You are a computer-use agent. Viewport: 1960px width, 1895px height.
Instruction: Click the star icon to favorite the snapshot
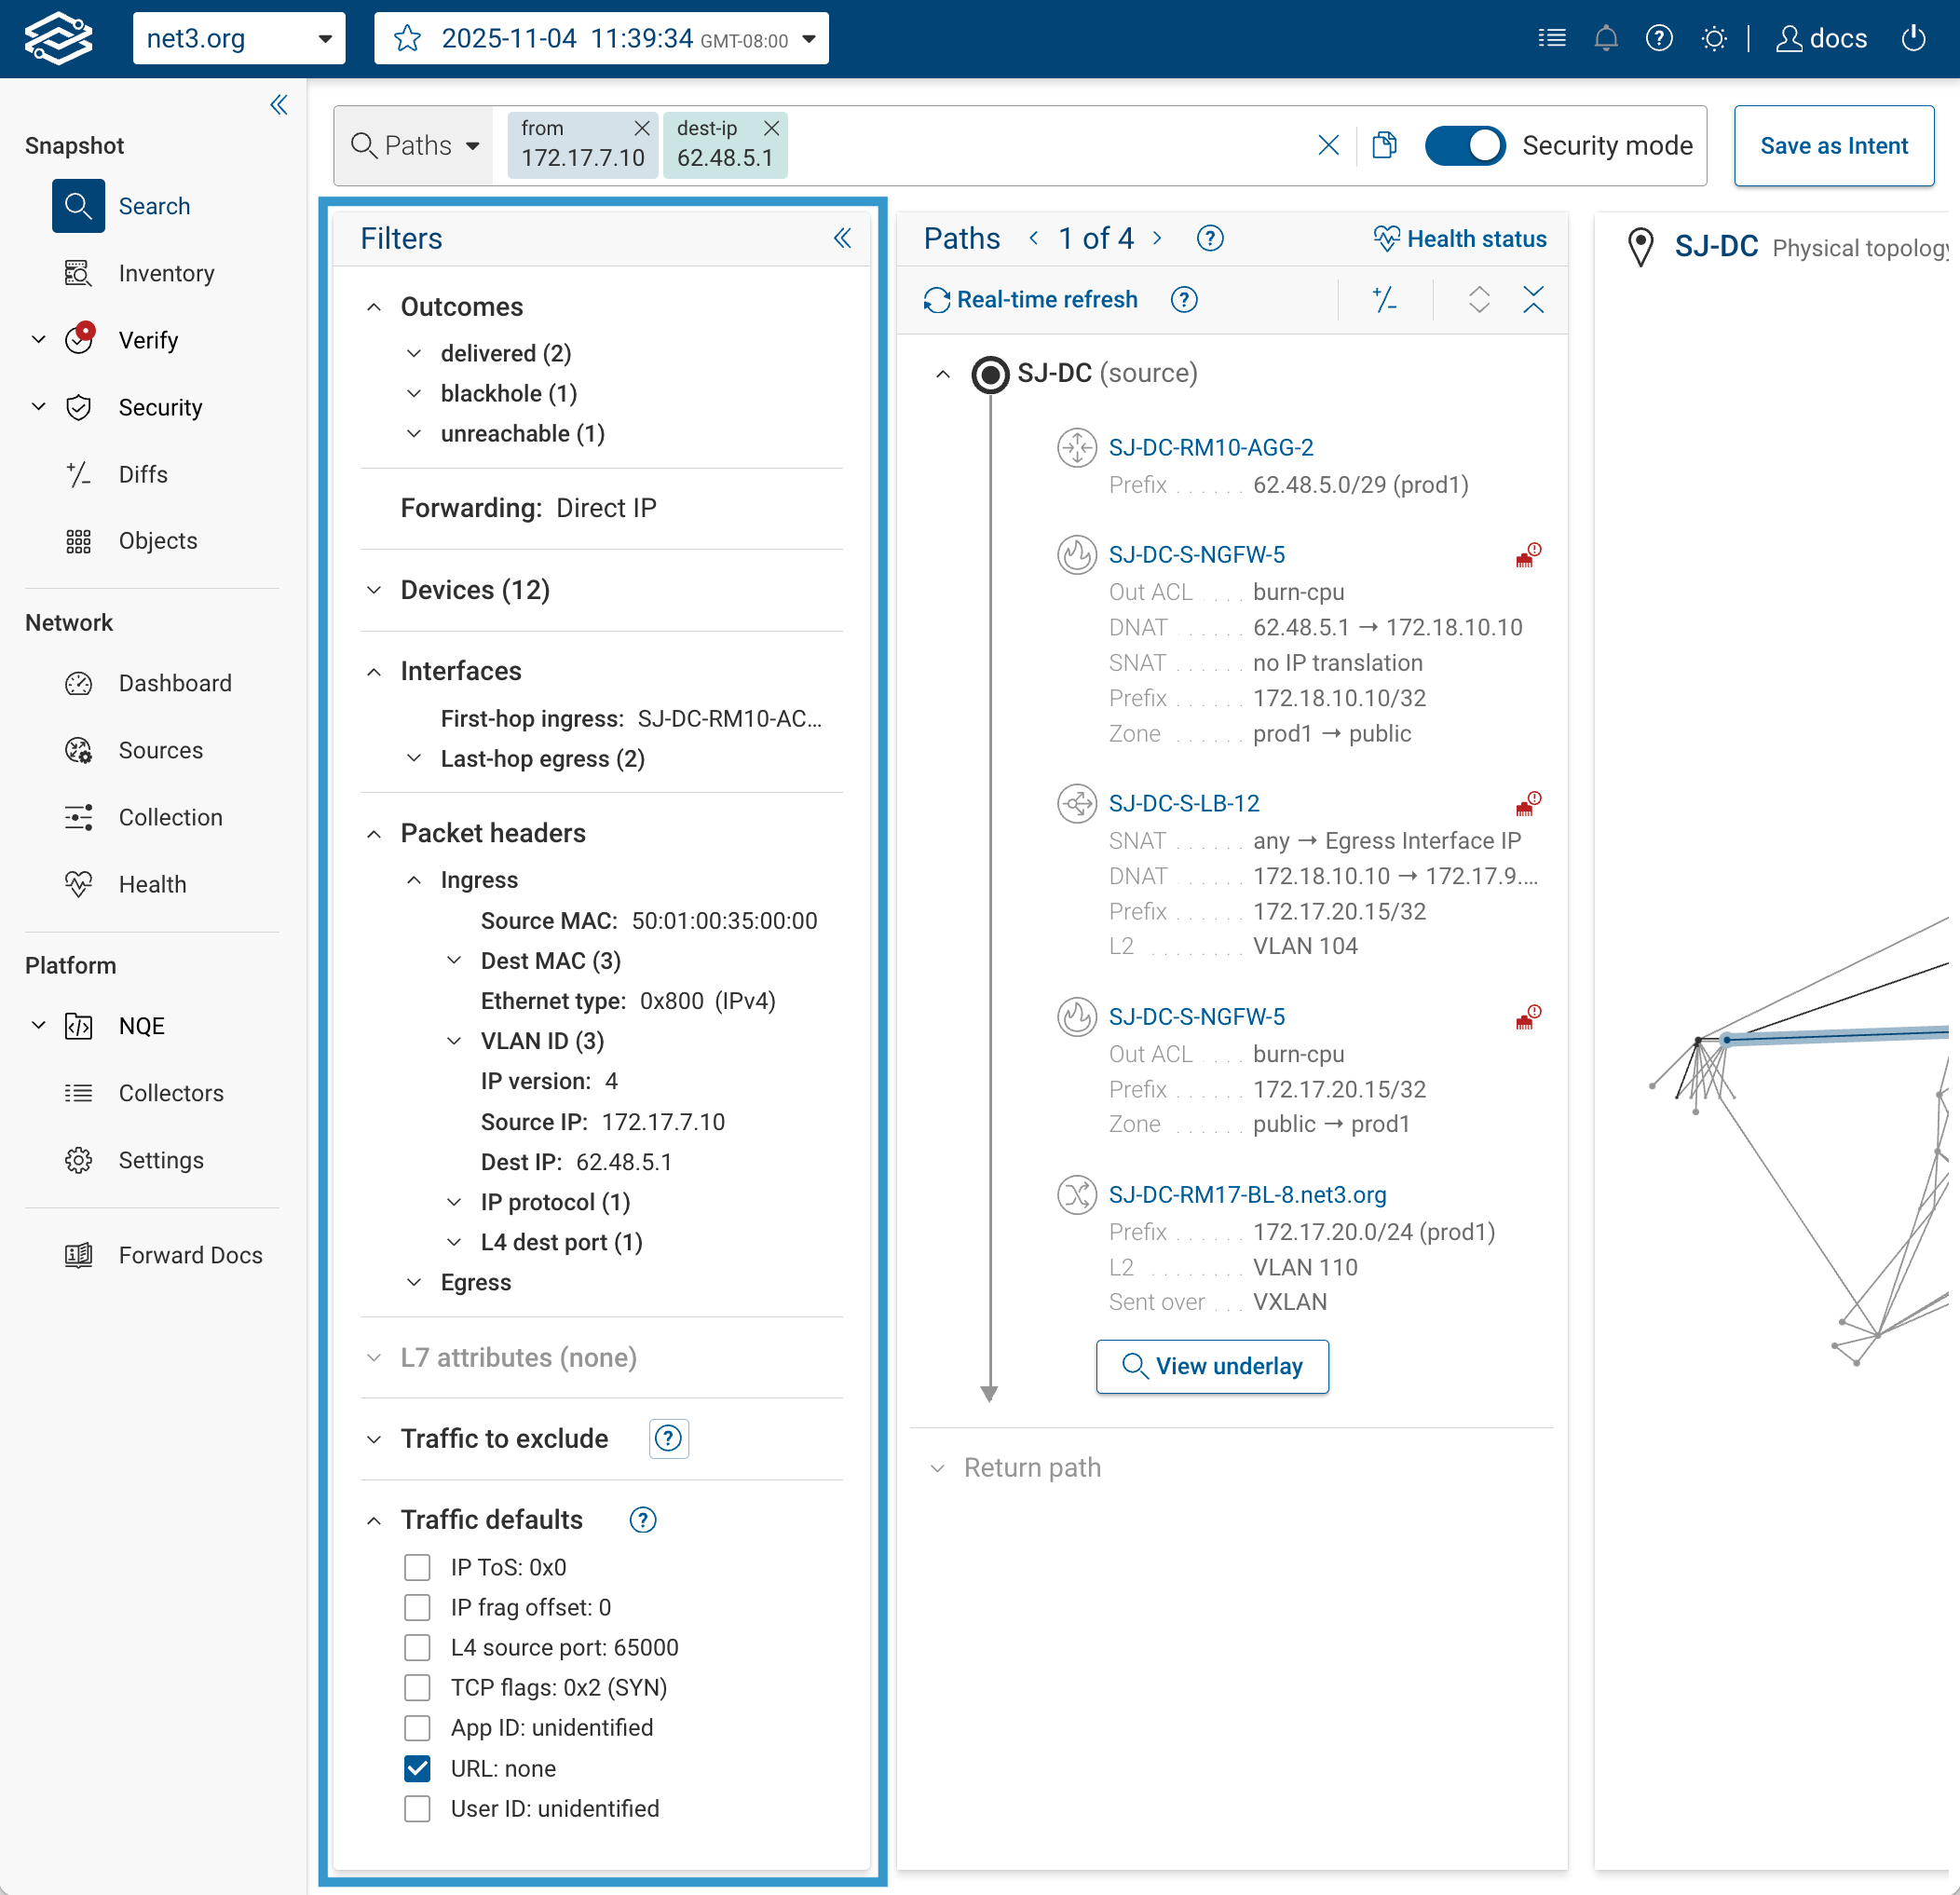click(407, 39)
